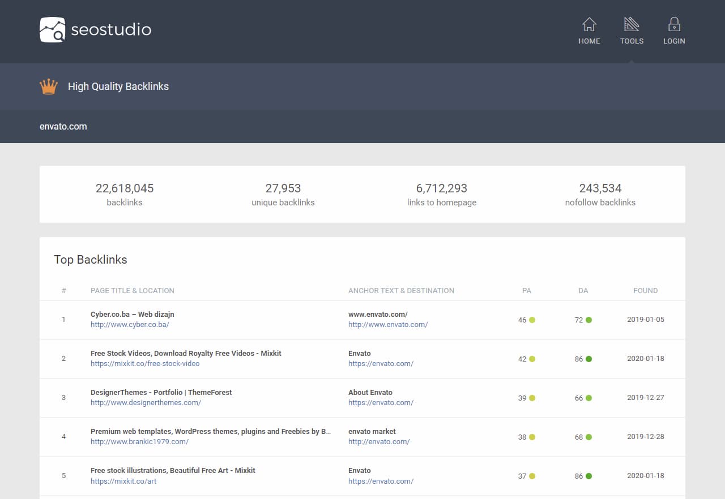The height and width of the screenshot is (499, 725).
Task: Click the www.envato.com/ anchor text
Action: pos(378,315)
